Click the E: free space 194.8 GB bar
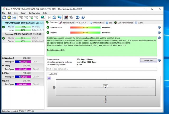This screenshot has width=169, height=114. coord(23,77)
